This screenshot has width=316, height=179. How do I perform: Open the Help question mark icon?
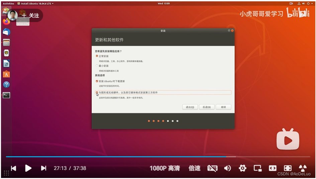(6, 85)
